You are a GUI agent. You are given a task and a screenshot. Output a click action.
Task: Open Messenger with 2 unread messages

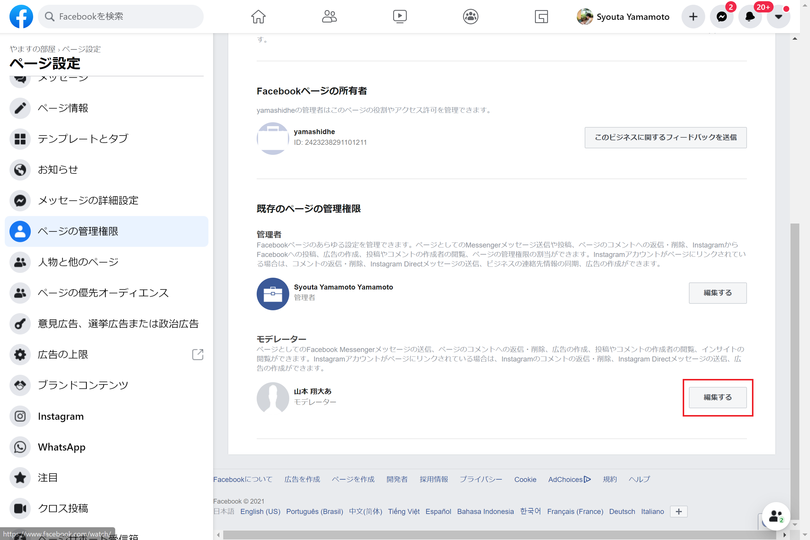pyautogui.click(x=721, y=17)
